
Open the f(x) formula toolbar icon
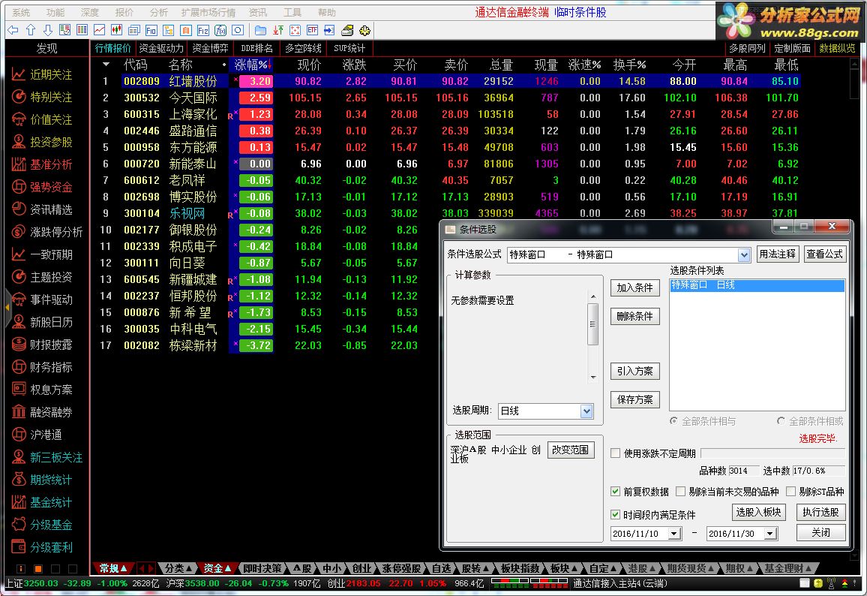pos(220,31)
